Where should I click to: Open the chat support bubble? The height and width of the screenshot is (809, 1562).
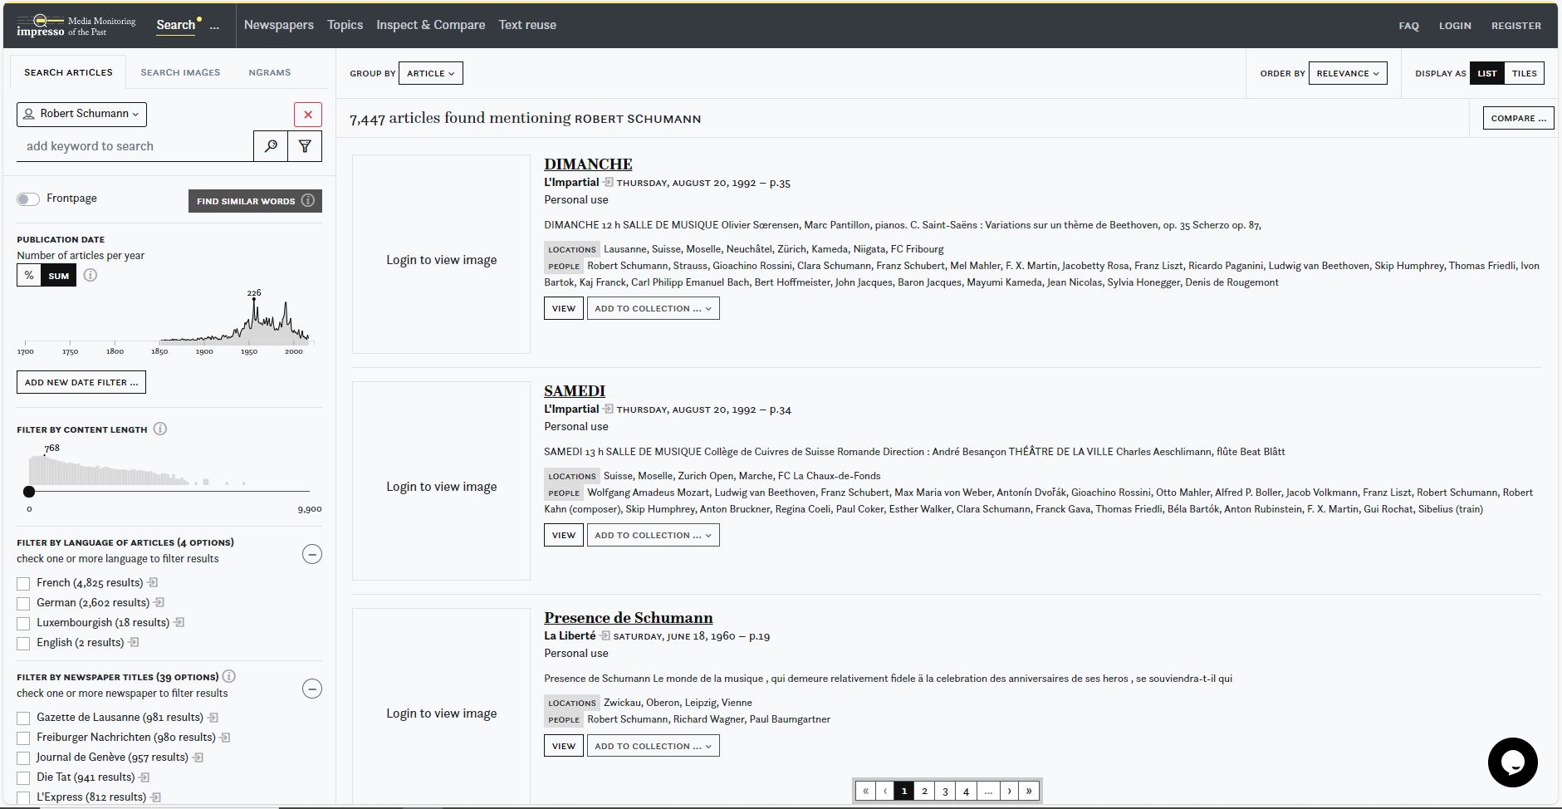click(1512, 762)
